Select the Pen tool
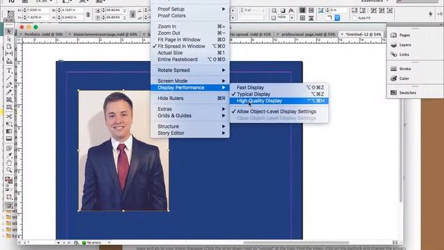 click(9, 85)
